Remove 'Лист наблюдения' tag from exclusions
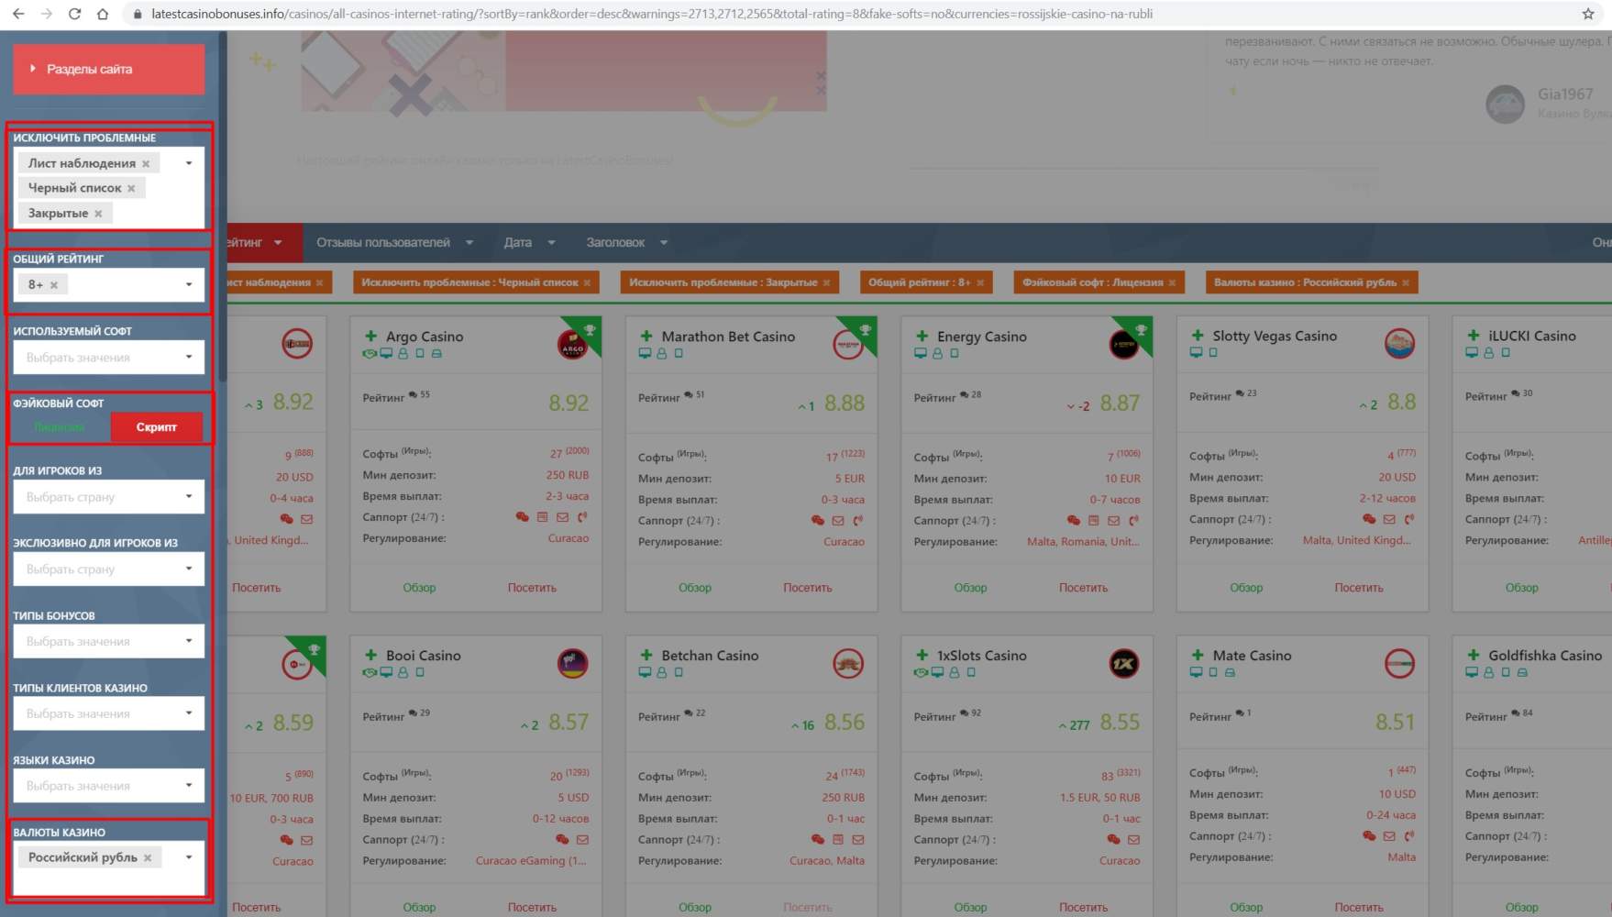 [146, 163]
